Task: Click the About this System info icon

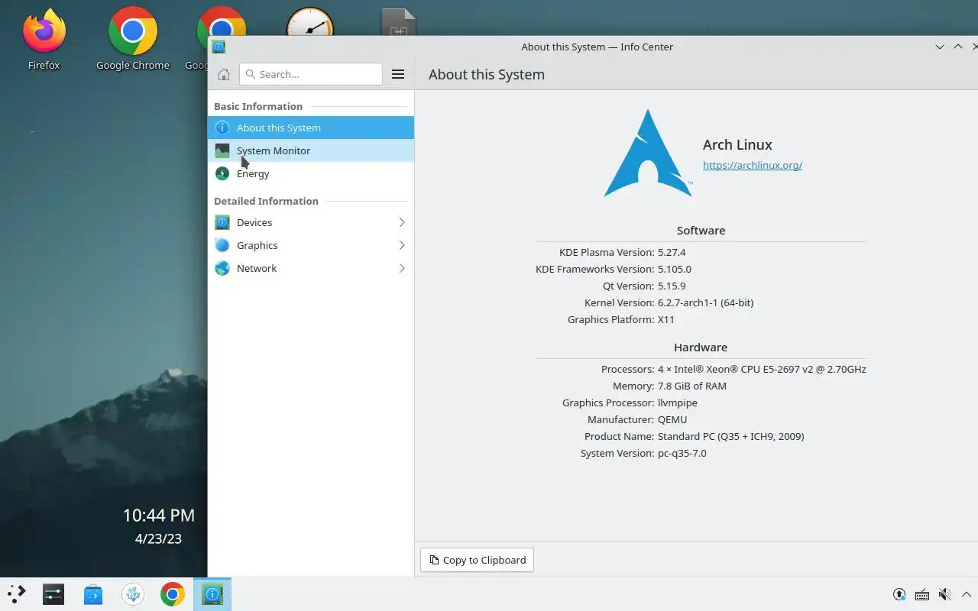Action: pyautogui.click(x=222, y=128)
